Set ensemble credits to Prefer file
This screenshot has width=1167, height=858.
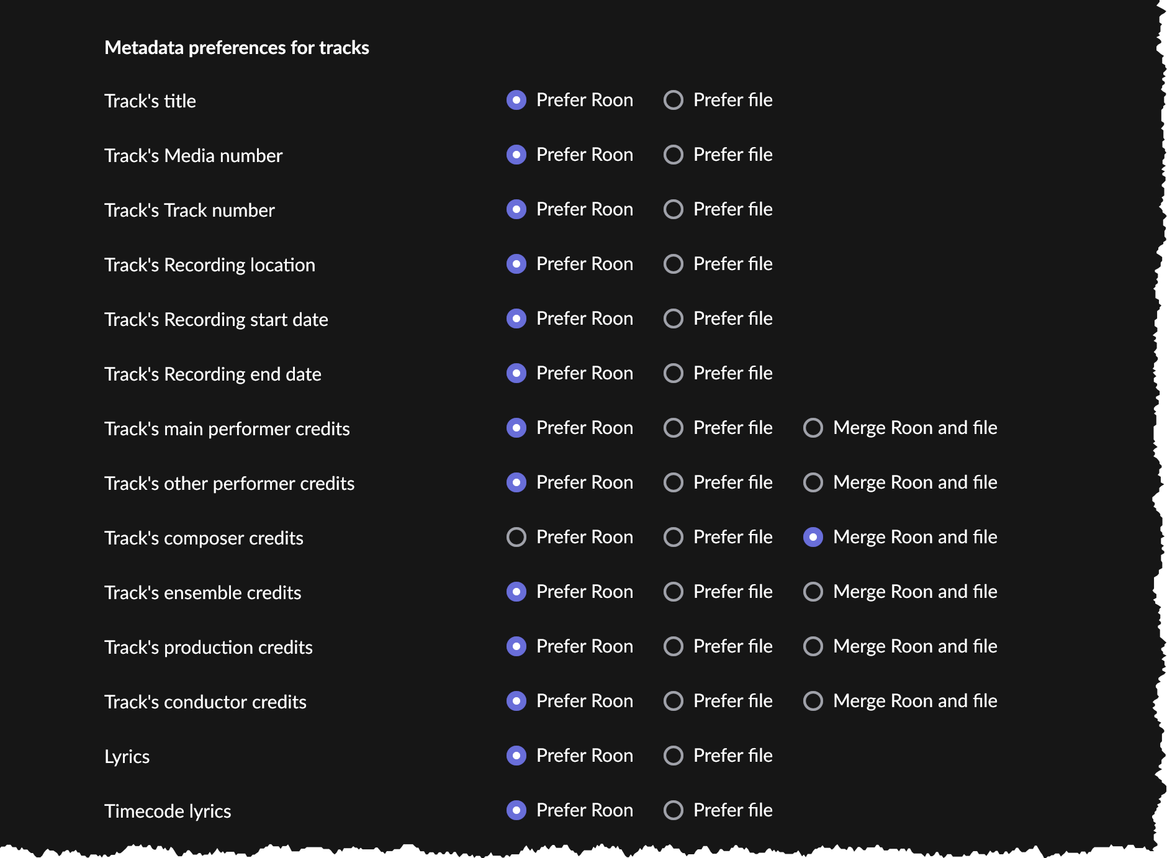pyautogui.click(x=674, y=592)
